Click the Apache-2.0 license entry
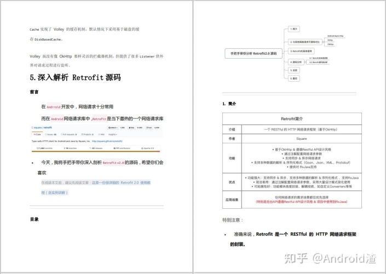 pos(147,149)
